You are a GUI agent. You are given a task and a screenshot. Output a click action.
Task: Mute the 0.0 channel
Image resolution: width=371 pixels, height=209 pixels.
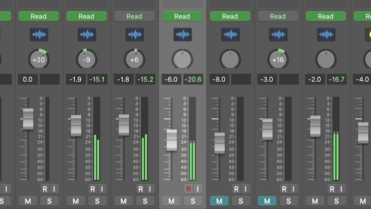(x=28, y=201)
